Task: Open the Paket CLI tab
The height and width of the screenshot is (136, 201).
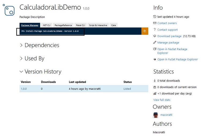Action: click(80, 25)
